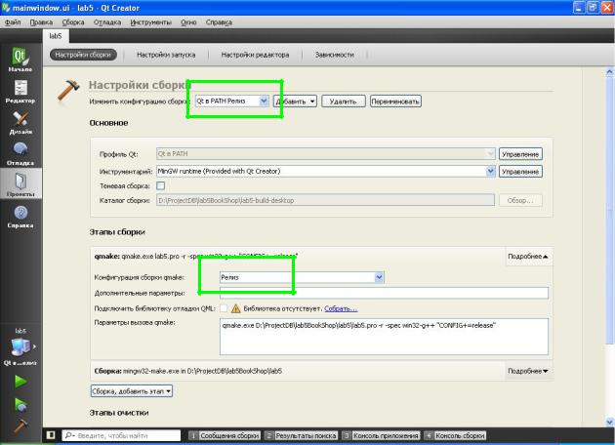Open the Окно menu

[188, 22]
